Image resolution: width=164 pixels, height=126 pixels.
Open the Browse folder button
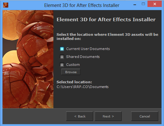[71, 72]
